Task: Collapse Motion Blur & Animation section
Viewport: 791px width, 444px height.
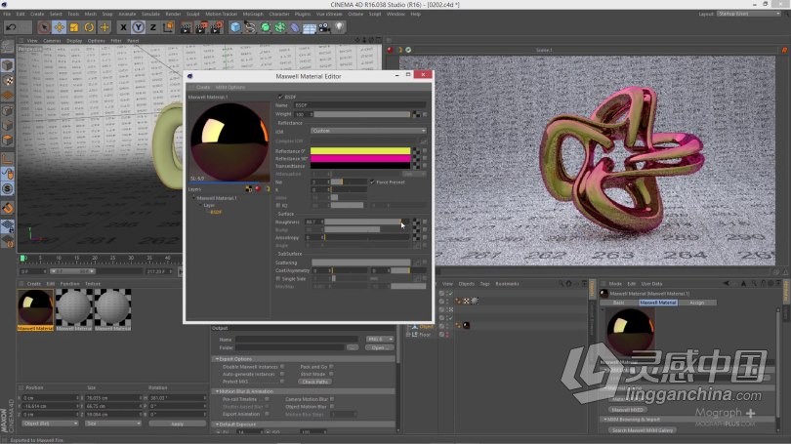Action: coord(218,391)
